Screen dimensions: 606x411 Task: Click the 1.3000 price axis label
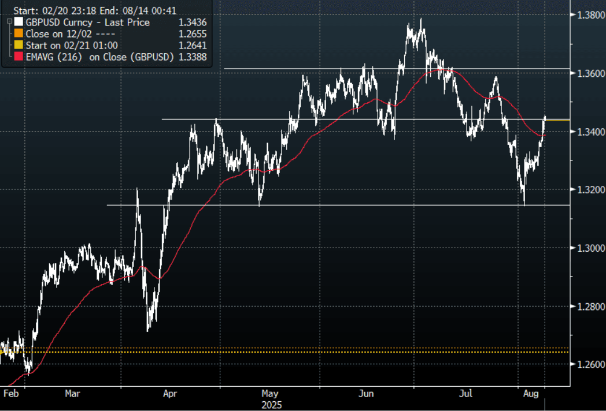(x=588, y=248)
